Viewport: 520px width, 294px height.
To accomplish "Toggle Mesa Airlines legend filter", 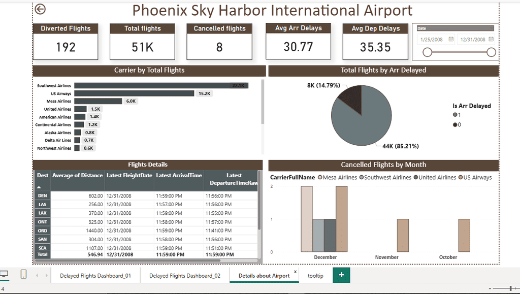I will (337, 177).
